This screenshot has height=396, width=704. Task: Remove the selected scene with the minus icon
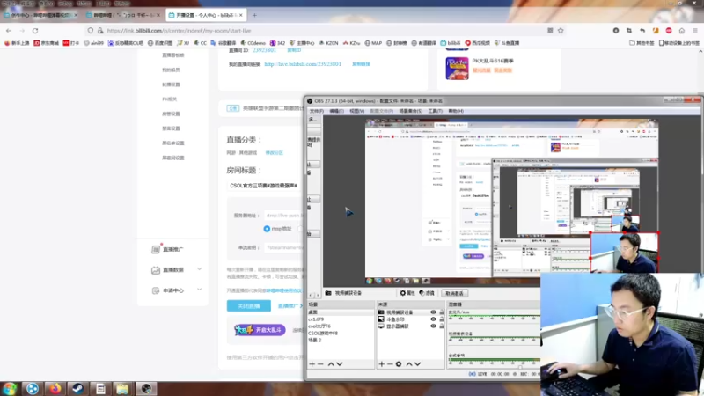[x=320, y=364]
